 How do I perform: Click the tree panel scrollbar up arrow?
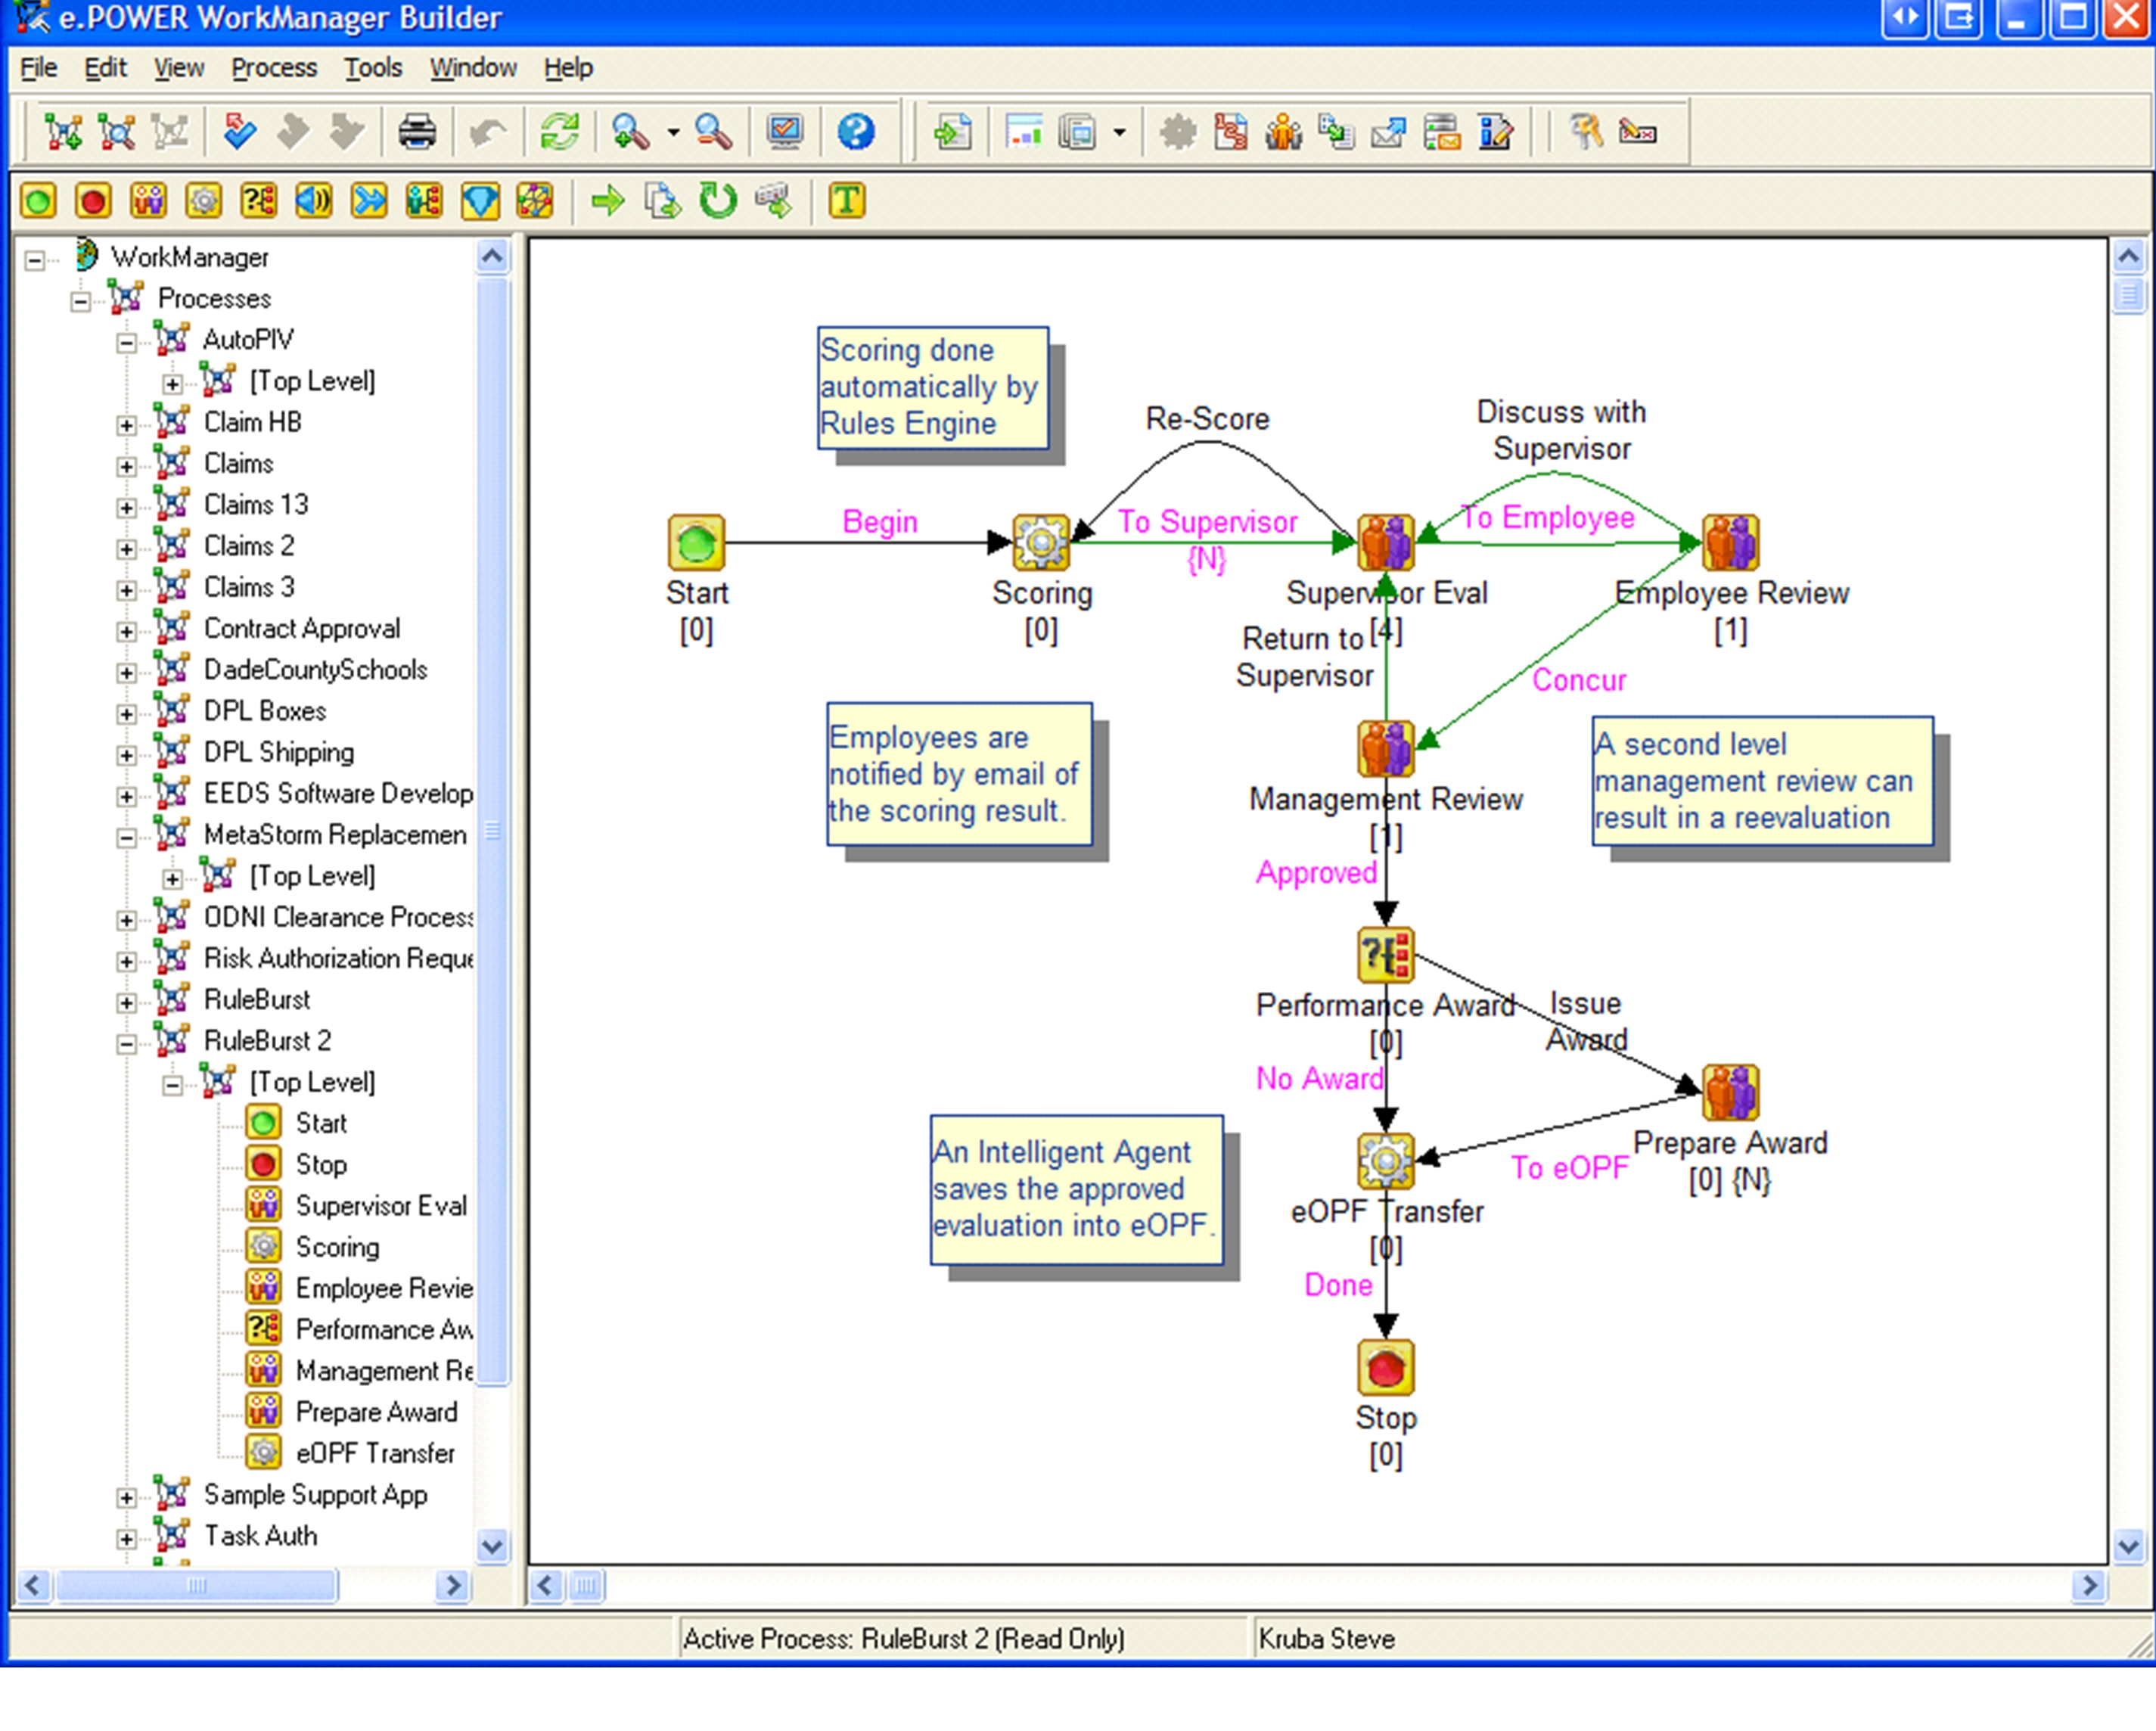click(x=492, y=257)
